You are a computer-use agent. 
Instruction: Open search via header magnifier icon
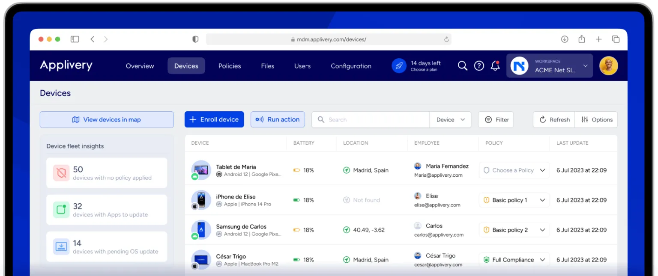(463, 66)
